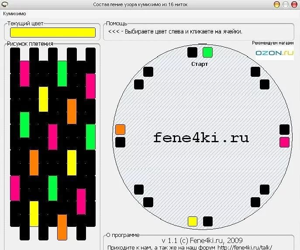The height and width of the screenshot is (250, 300).
Task: Select the black cell beside the green Старт cell
Action: (x=192, y=52)
